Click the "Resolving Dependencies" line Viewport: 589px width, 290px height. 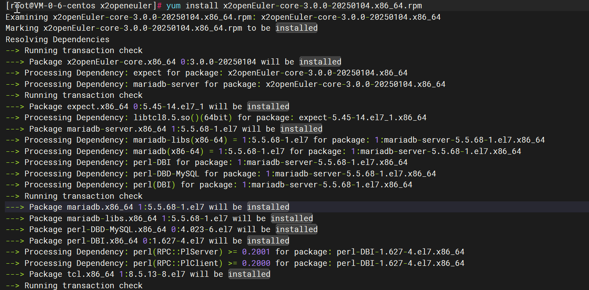click(57, 39)
